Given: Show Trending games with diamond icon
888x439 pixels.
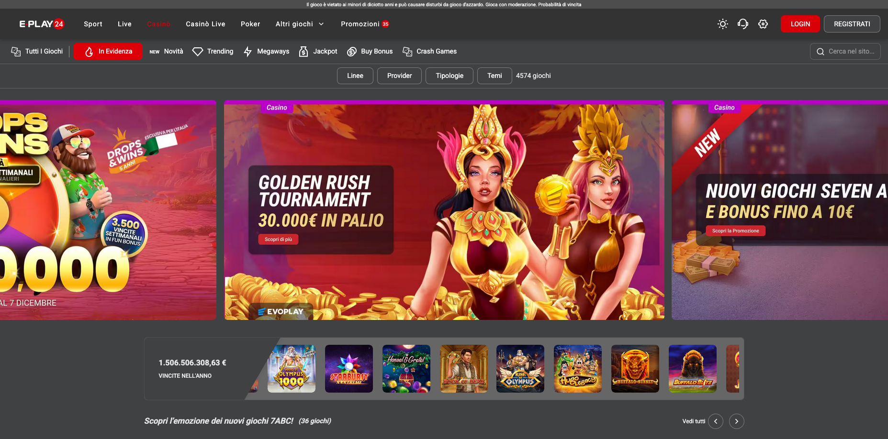Looking at the screenshot, I should pos(198,52).
